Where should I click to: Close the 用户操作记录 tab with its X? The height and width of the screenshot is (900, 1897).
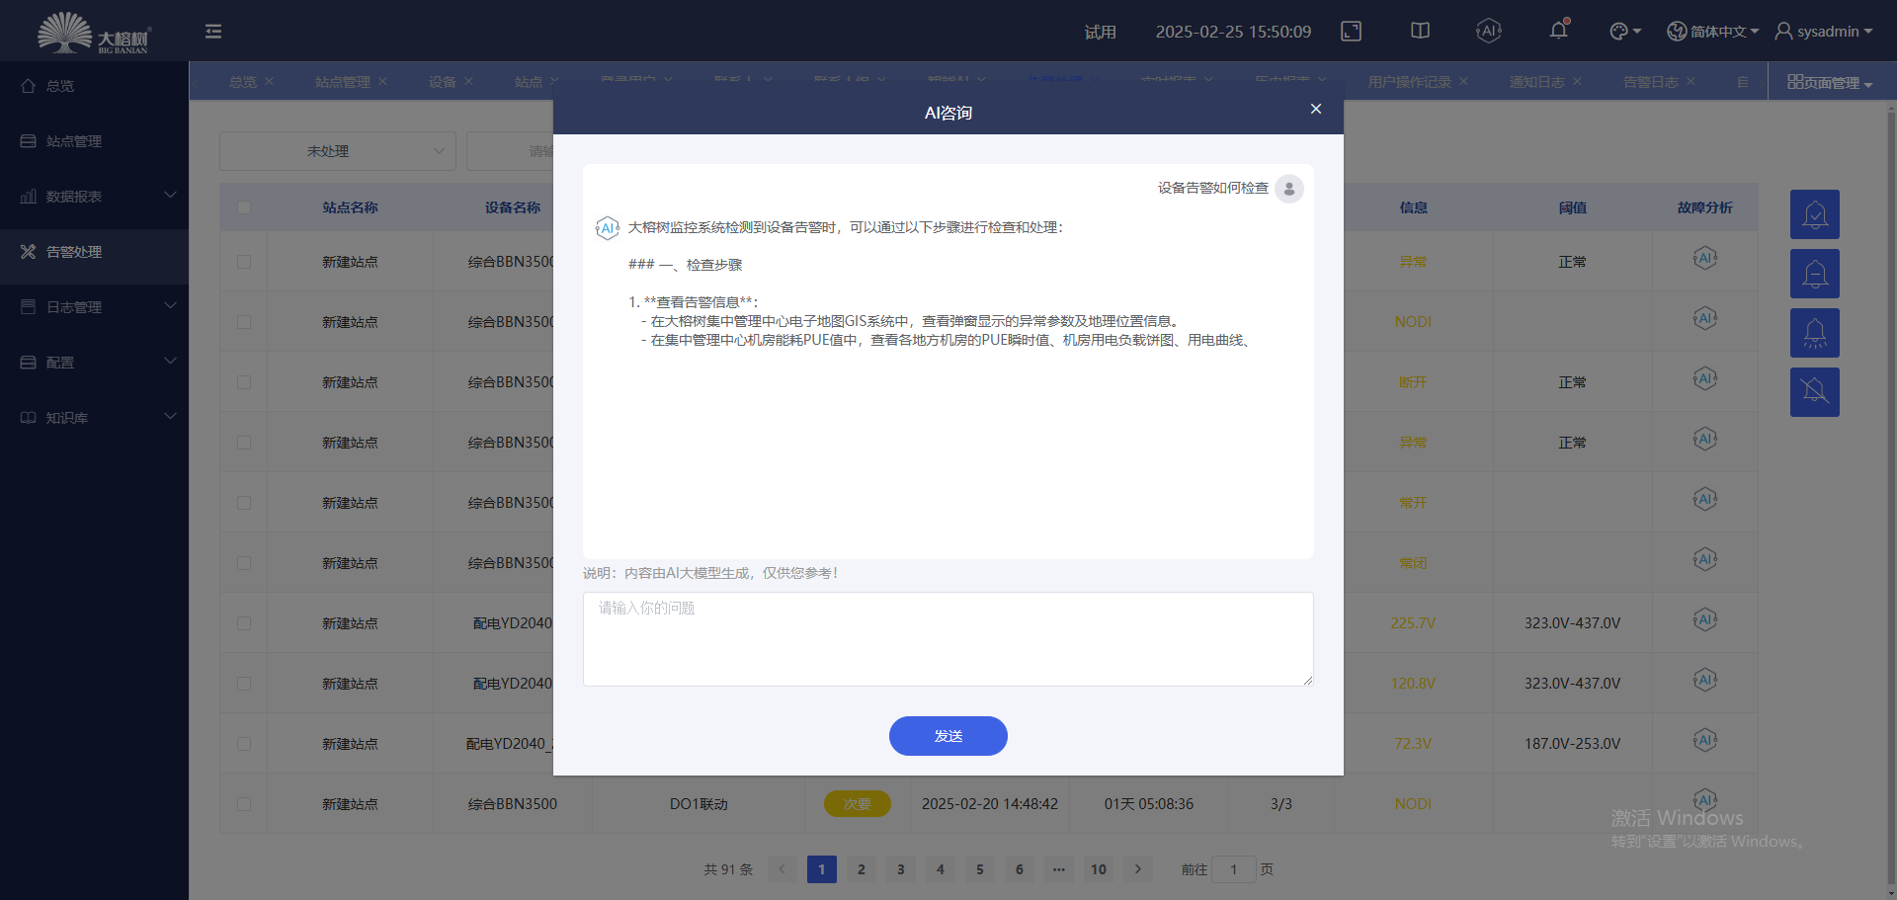(1463, 81)
